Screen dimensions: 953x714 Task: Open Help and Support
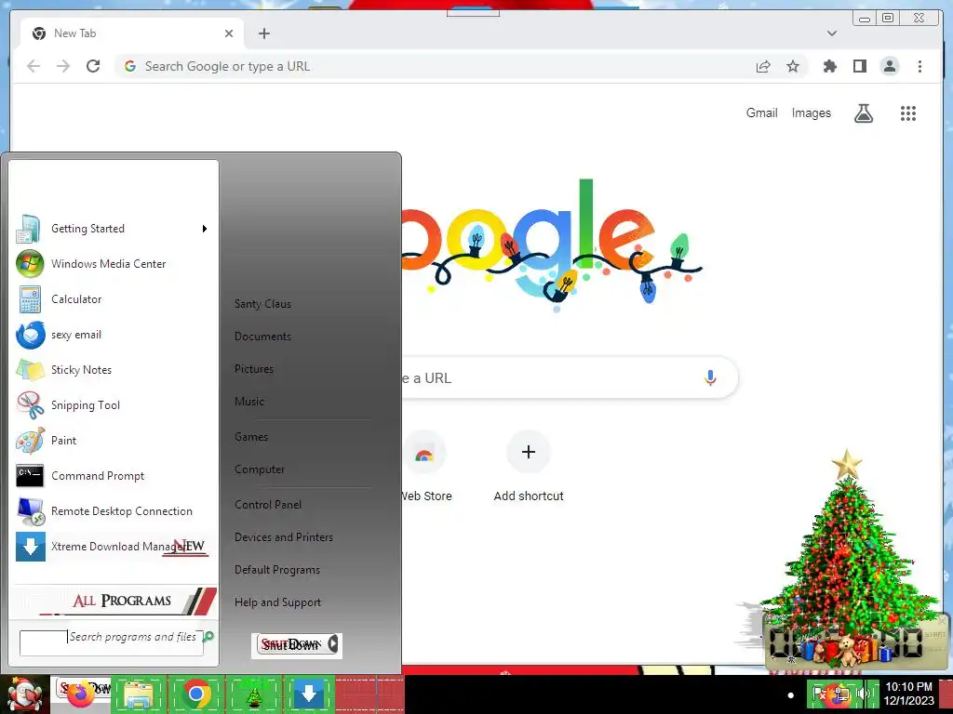[x=277, y=602]
